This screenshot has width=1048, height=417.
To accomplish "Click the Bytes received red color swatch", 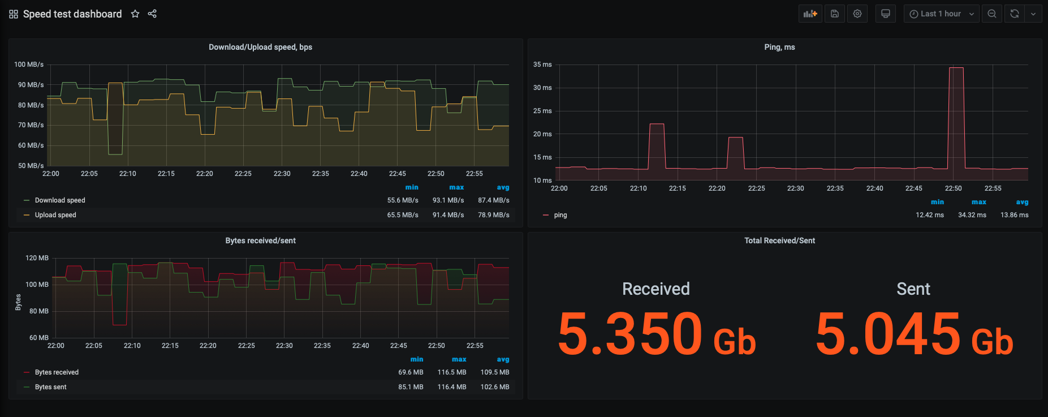I will (27, 372).
